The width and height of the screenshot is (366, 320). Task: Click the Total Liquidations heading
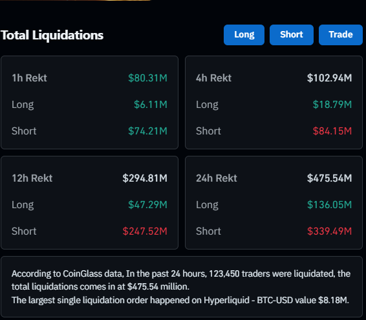pos(52,36)
